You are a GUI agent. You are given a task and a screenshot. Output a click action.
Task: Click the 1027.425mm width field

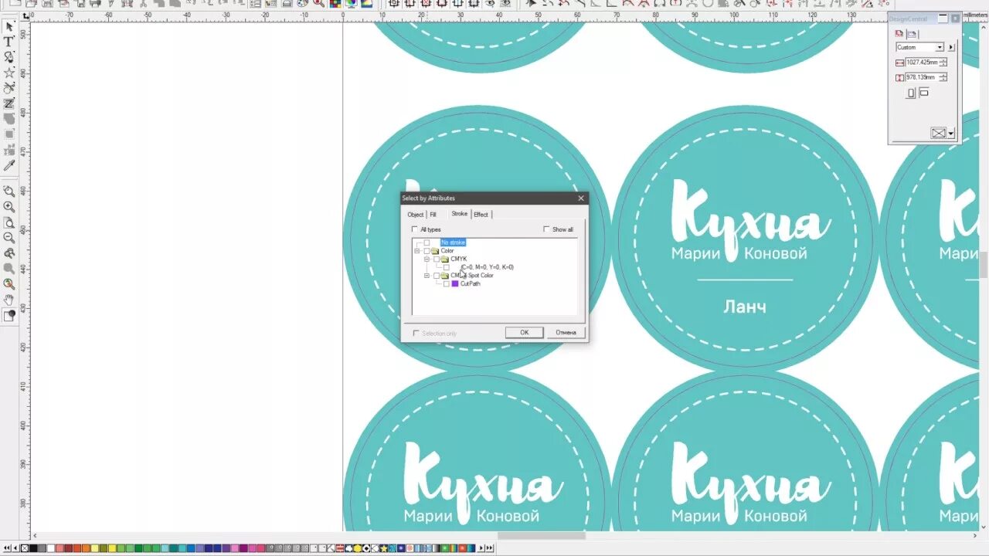[922, 63]
